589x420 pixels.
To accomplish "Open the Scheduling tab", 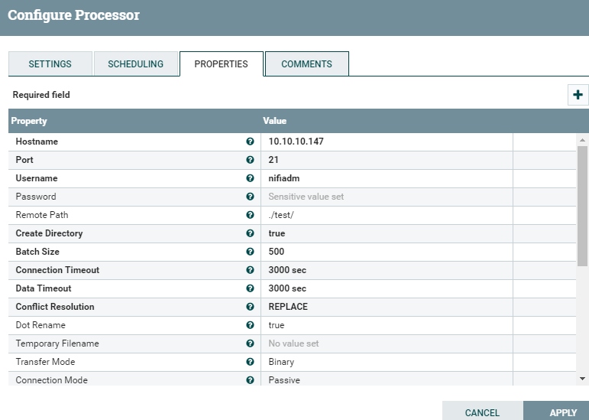I will pos(135,64).
